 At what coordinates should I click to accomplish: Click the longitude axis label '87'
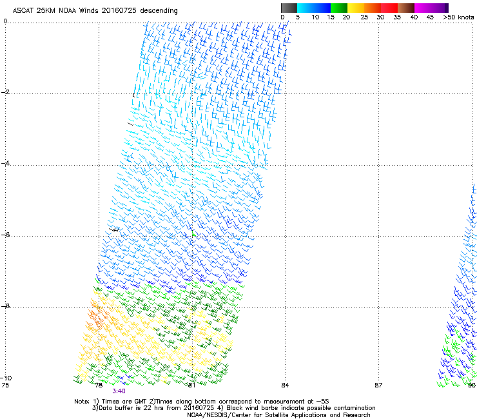pos(378,385)
